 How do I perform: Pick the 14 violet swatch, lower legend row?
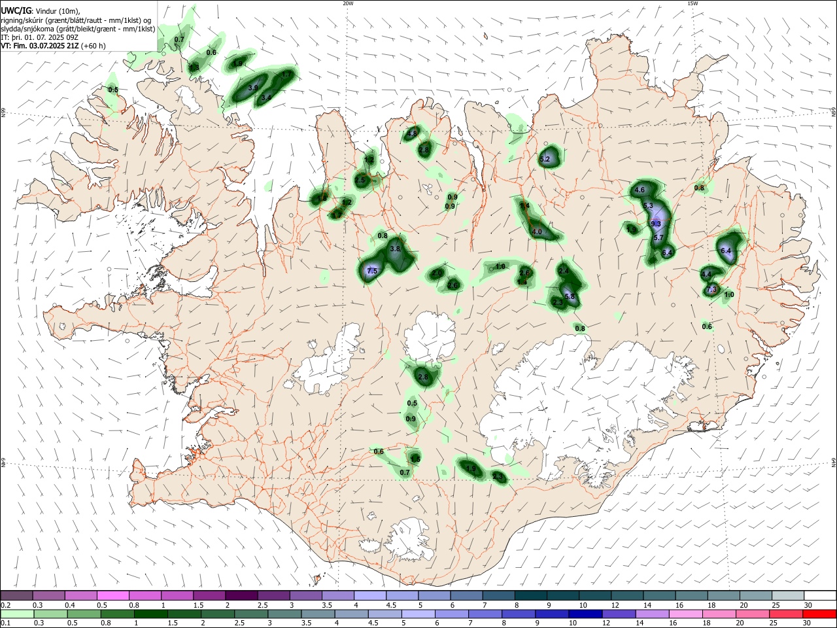[x=651, y=614]
